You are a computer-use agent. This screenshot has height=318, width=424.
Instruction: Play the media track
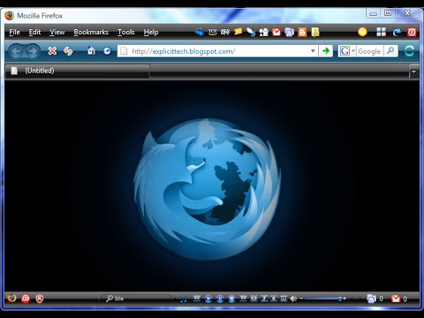(x=208, y=299)
